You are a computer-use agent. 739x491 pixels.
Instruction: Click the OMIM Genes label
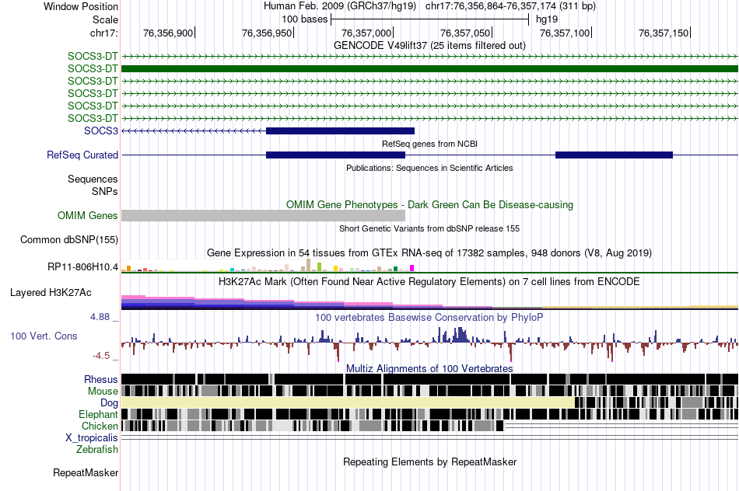88,216
